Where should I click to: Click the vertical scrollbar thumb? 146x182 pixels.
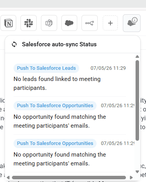137,100
